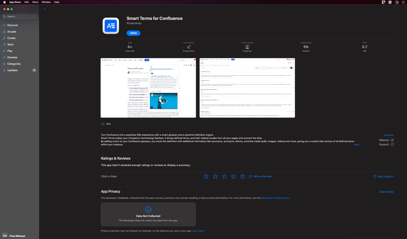Viewport: 407px width, 239px height.
Task: Open the Edit menu
Action: [27, 2]
